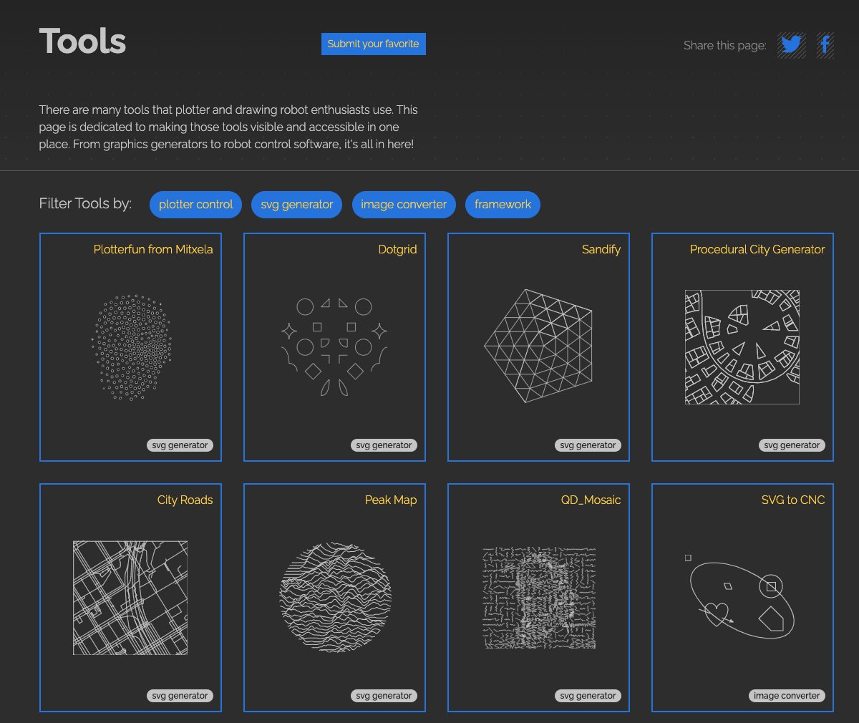Click svg generator tag on Peak Map card
The width and height of the screenshot is (859, 723).
pos(384,696)
